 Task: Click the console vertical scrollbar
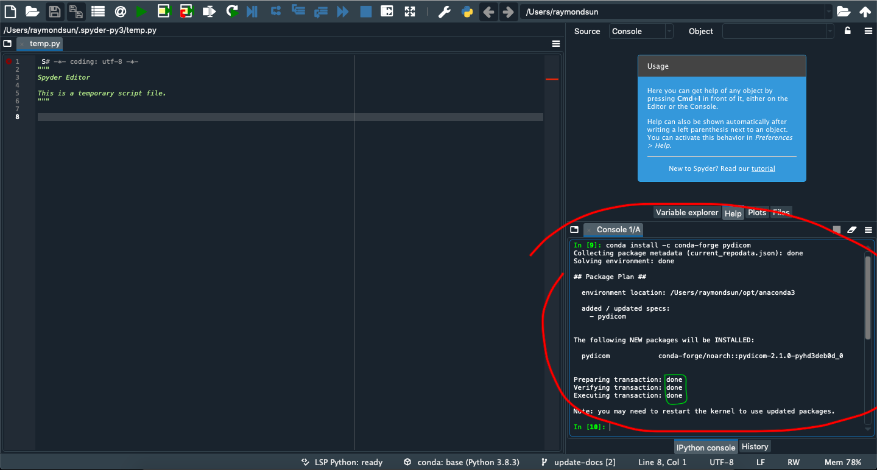(x=868, y=297)
